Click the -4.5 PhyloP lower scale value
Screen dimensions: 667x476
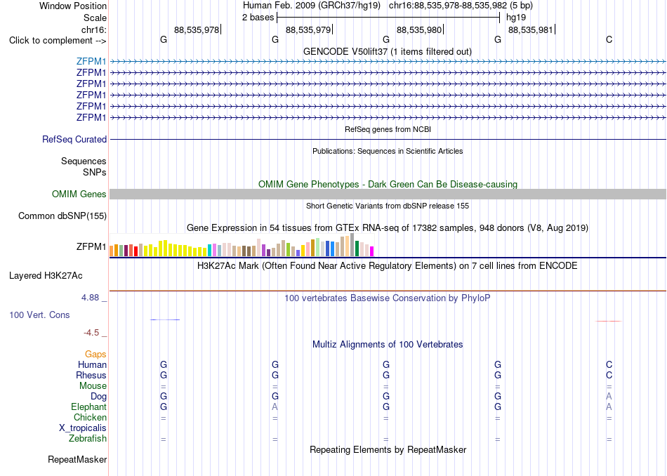point(91,333)
